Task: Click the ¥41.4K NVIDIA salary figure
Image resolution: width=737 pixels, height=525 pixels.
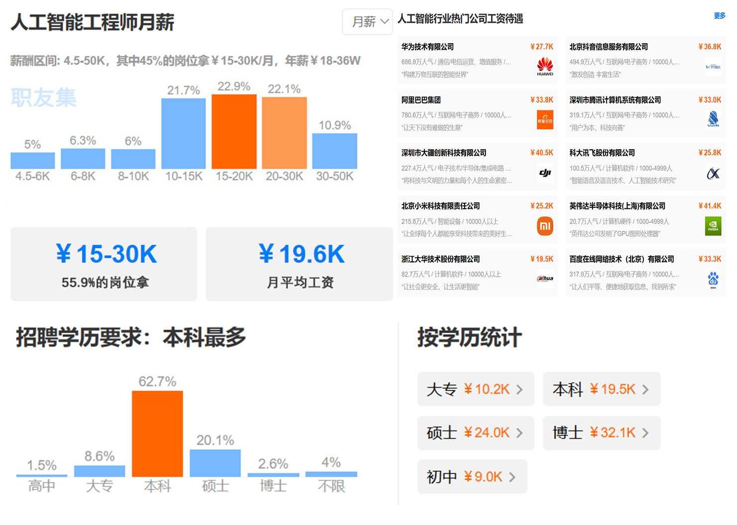Action: 710,206
